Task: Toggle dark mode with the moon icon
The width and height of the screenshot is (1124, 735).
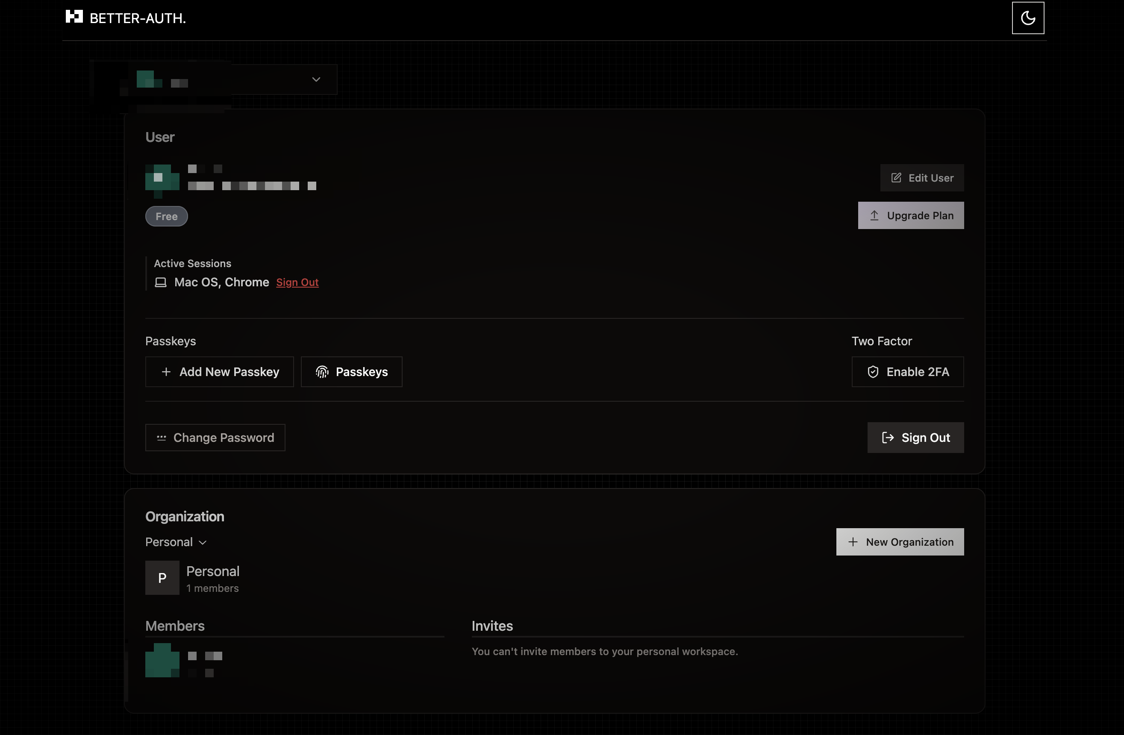Action: coord(1028,18)
